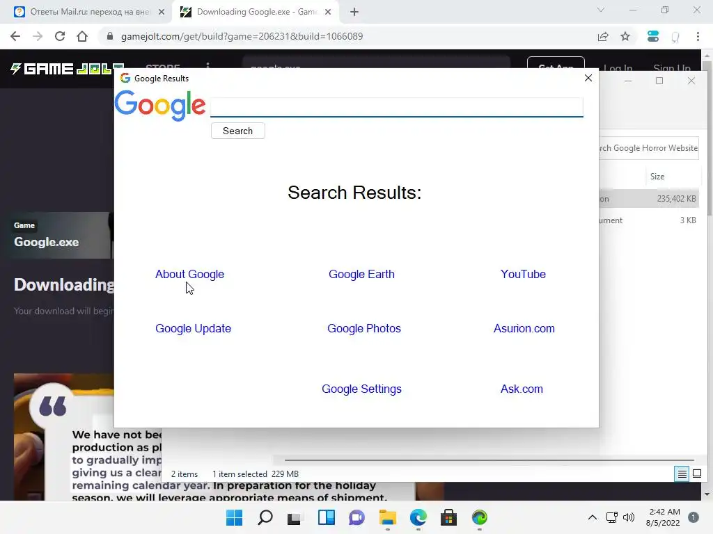Click the Google search text field
This screenshot has height=534, width=713.
click(396, 107)
